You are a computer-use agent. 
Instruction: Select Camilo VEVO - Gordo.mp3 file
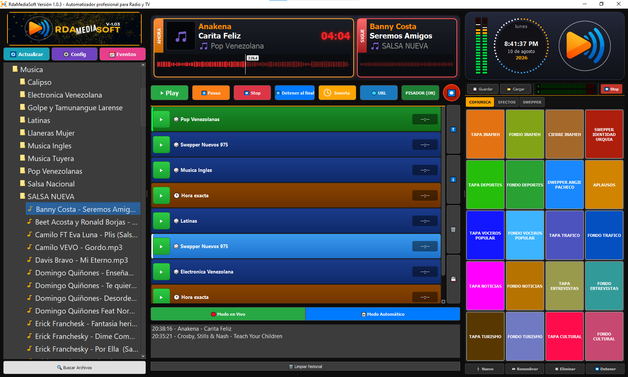[78, 247]
